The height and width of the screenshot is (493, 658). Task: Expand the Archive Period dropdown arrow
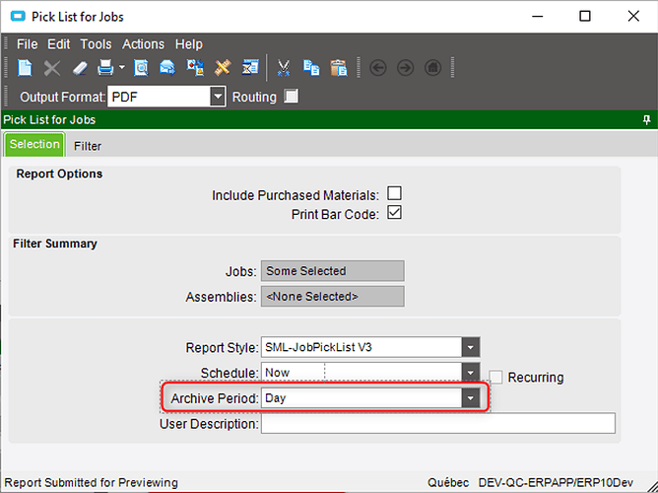pyautogui.click(x=471, y=397)
